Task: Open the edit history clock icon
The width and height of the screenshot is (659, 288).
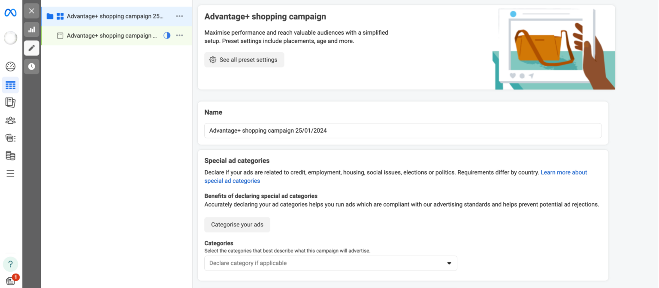Action: (x=31, y=66)
